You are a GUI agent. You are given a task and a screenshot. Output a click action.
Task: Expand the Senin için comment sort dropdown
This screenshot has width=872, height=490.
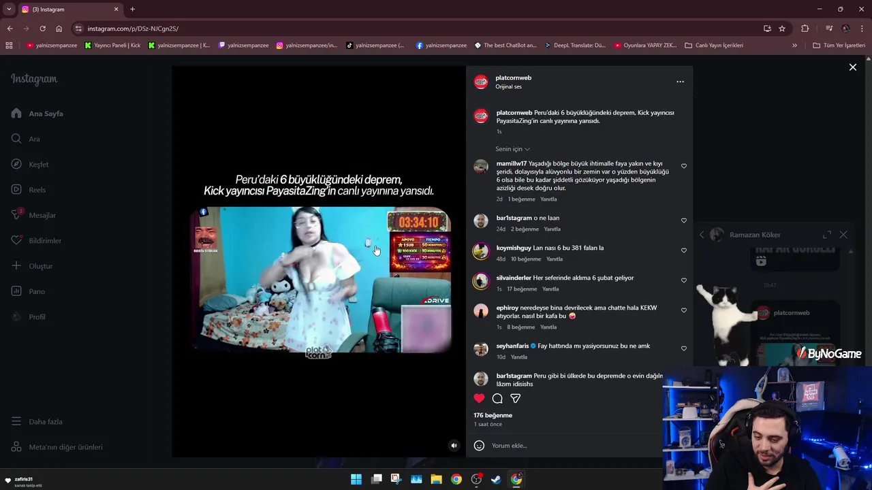512,149
